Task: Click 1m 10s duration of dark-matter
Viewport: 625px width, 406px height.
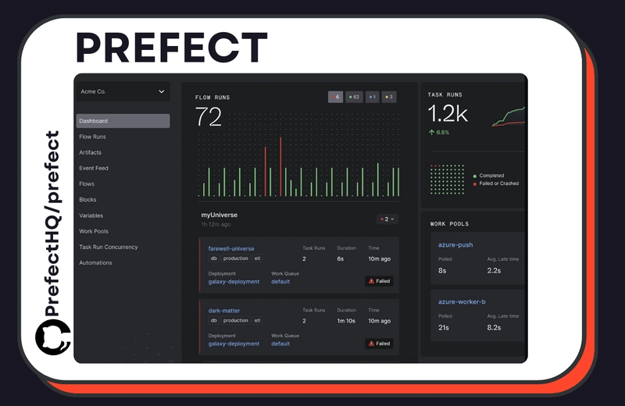Action: point(346,321)
